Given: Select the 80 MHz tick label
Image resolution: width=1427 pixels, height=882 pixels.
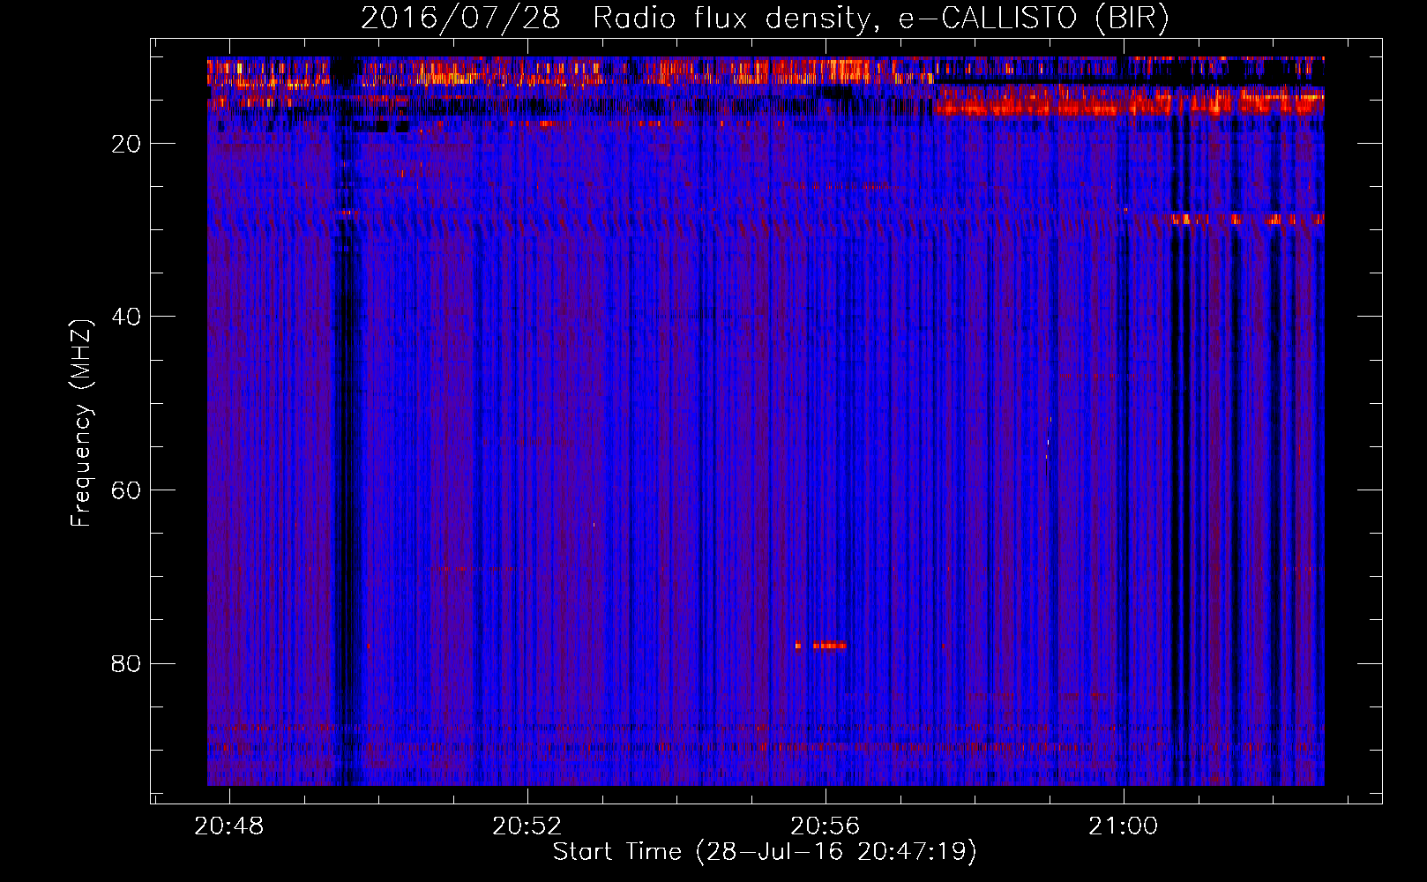Looking at the screenshot, I should coord(126,663).
